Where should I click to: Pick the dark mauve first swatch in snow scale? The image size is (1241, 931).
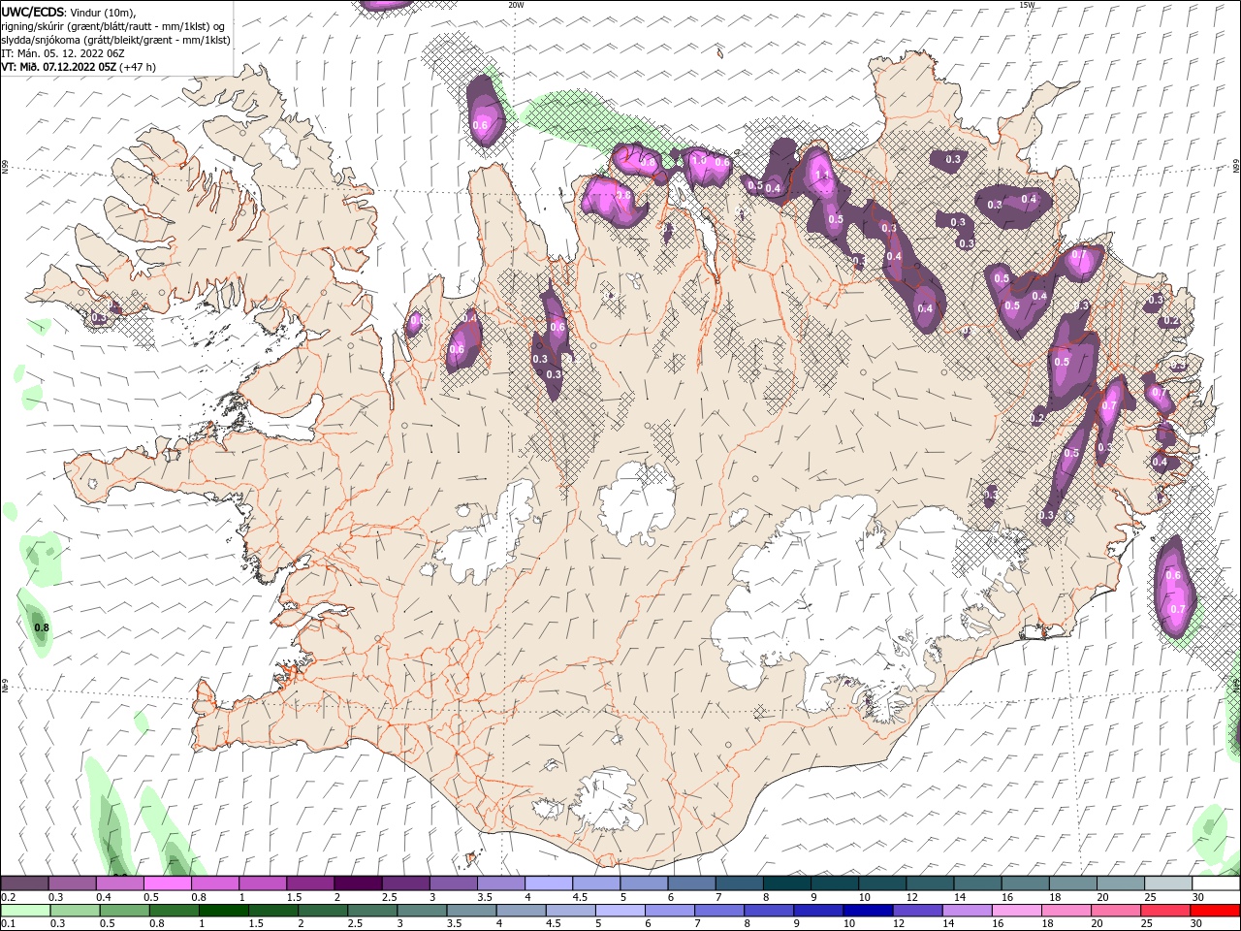[24, 883]
